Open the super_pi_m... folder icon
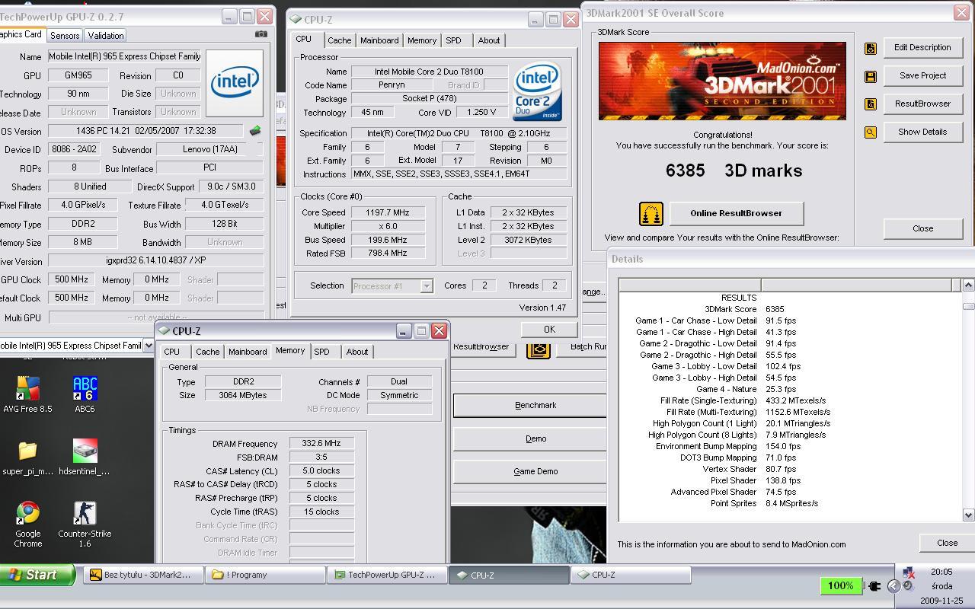 click(28, 457)
